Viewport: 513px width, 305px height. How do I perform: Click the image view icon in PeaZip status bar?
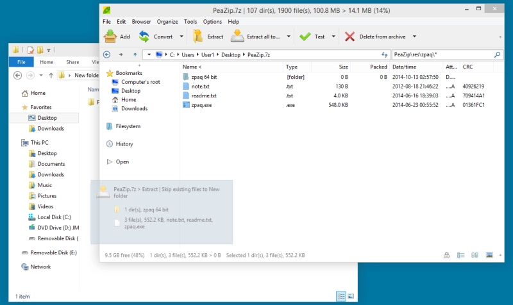(x=489, y=255)
